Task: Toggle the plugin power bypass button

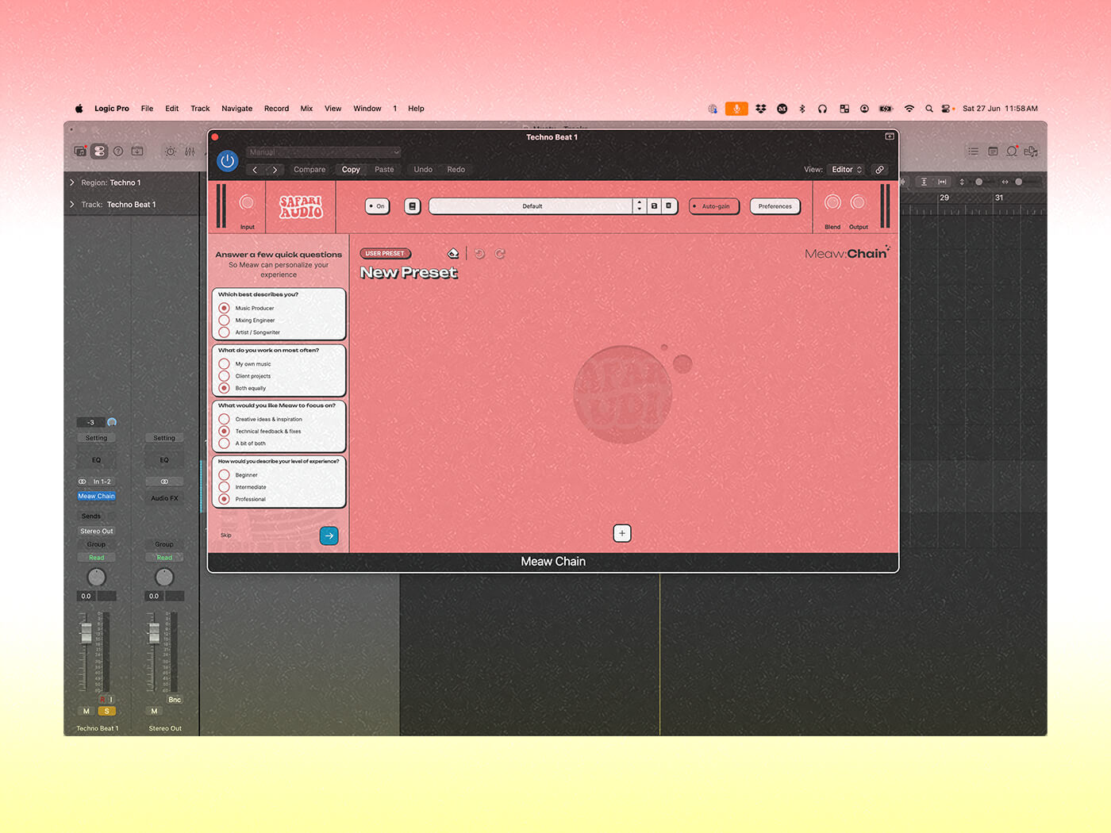Action: [227, 161]
